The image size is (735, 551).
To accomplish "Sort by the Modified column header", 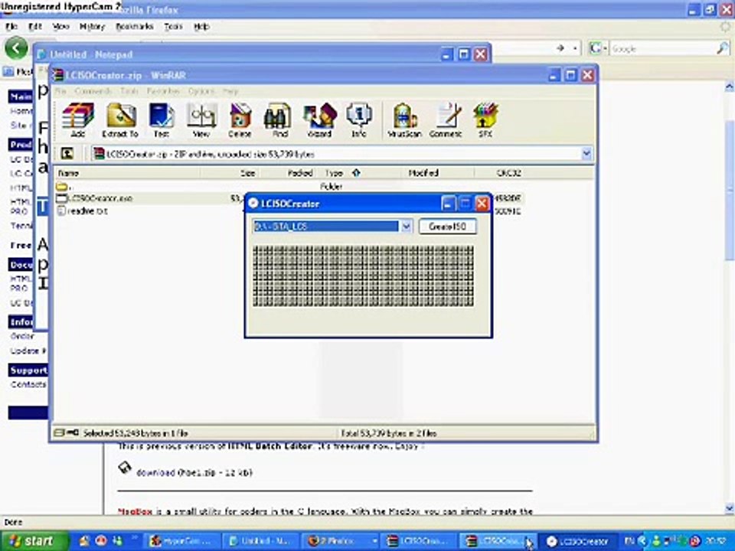I will (437, 174).
